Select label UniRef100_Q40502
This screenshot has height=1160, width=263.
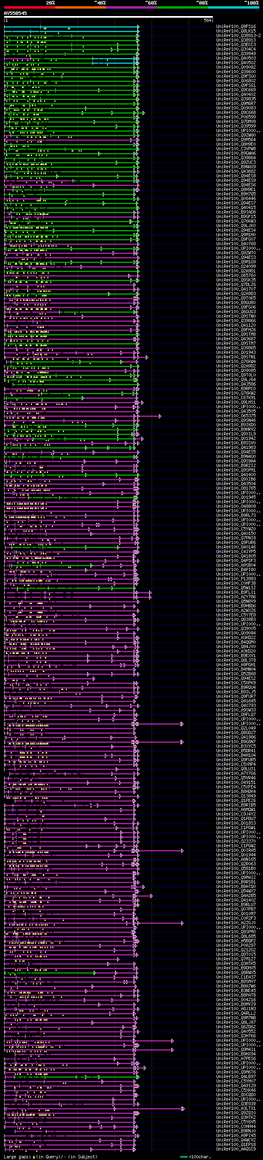[x=235, y=63]
